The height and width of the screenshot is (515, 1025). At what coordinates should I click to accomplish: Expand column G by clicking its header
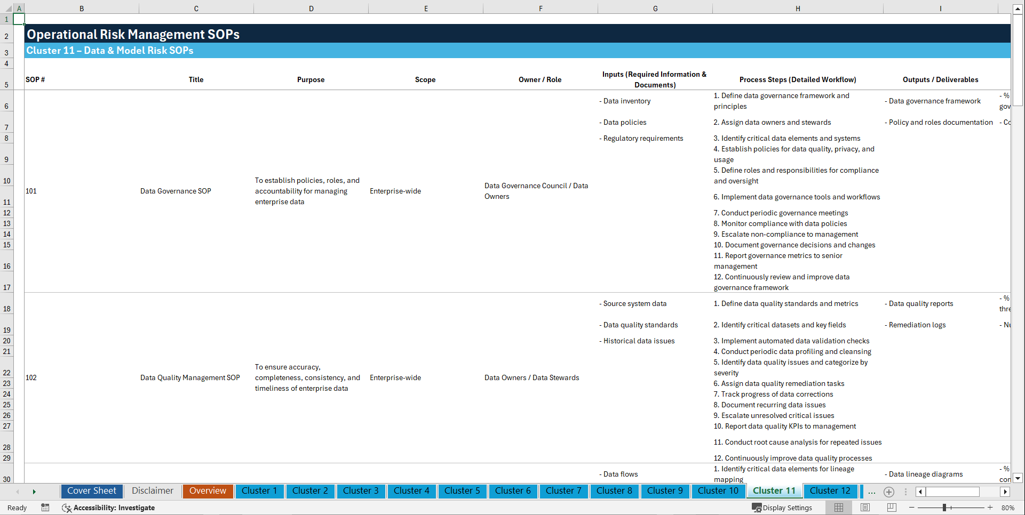click(x=655, y=9)
